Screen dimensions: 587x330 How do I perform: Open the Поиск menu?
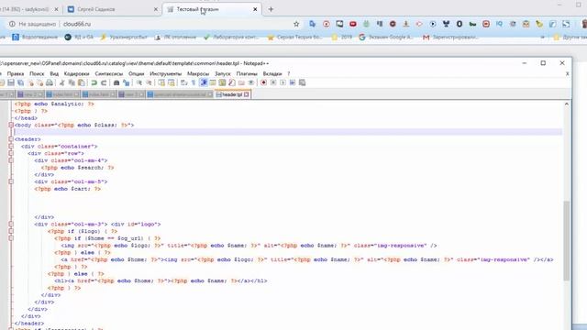tap(37, 73)
